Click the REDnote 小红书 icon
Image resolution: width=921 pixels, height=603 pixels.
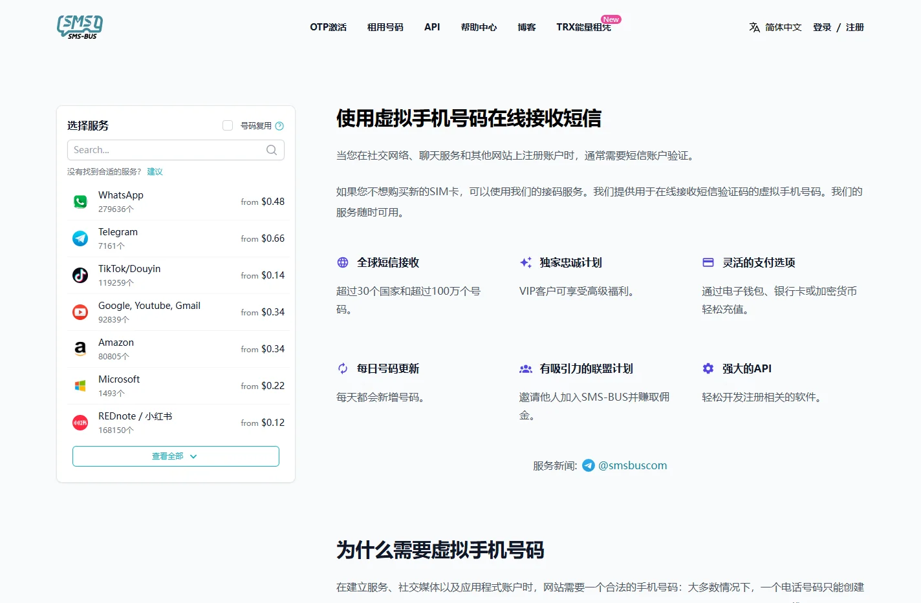point(80,423)
